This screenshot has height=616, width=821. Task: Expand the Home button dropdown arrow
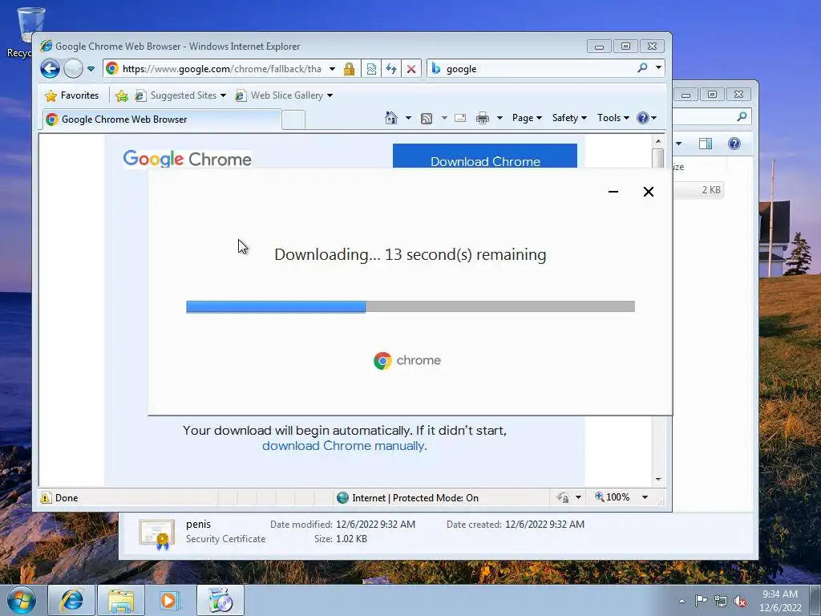(408, 118)
